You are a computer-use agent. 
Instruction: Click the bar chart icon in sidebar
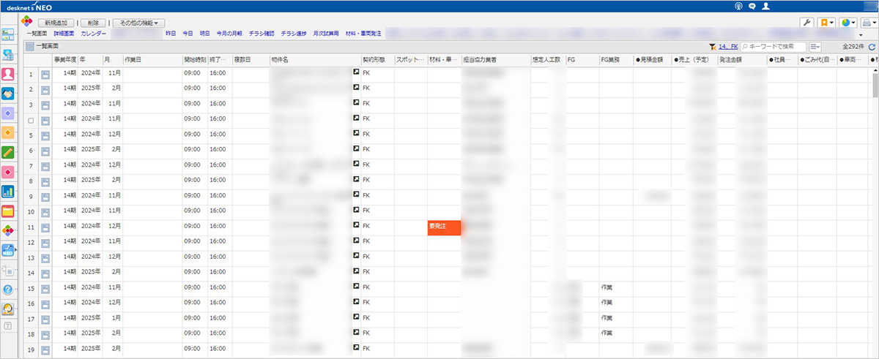pos(9,192)
